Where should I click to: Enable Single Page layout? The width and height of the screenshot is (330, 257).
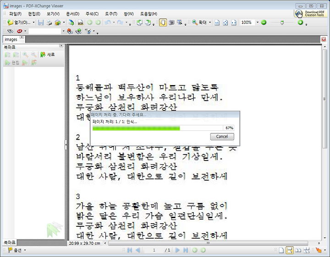pyautogui.click(x=281, y=250)
